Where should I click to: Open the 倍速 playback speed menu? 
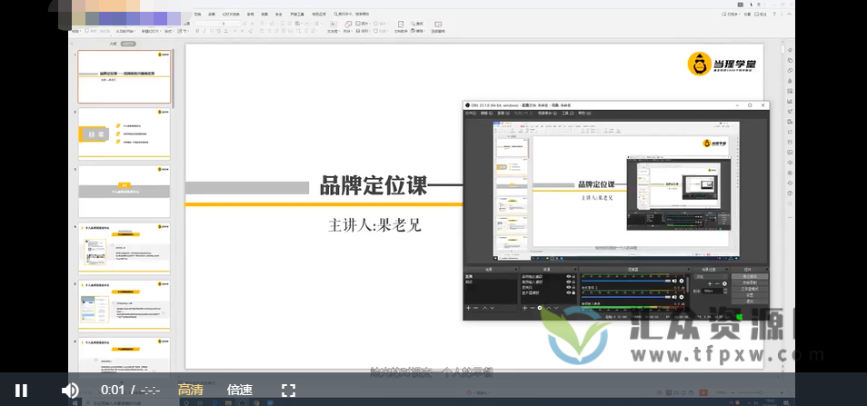pyautogui.click(x=239, y=391)
